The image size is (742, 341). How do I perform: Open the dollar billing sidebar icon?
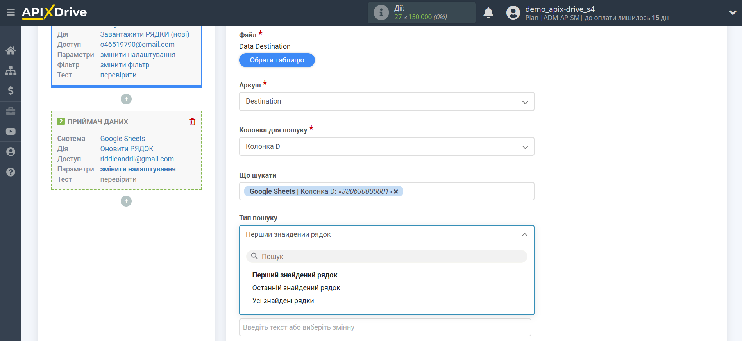coord(11,91)
